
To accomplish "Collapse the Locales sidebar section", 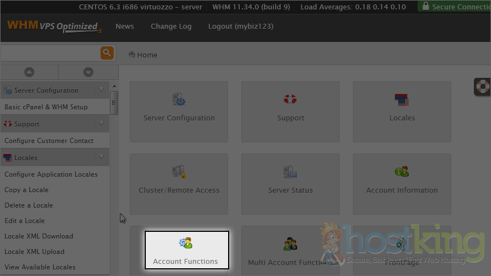I will pyautogui.click(x=101, y=157).
